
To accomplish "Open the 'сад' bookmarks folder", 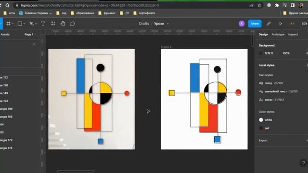I will [x=62, y=13].
